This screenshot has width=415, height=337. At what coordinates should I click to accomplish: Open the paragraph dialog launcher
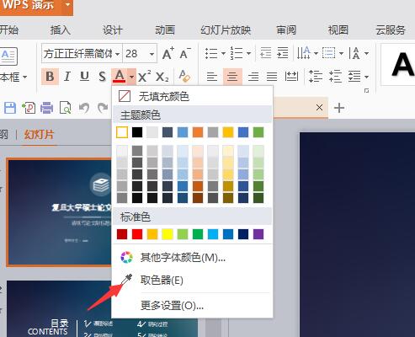366,91
